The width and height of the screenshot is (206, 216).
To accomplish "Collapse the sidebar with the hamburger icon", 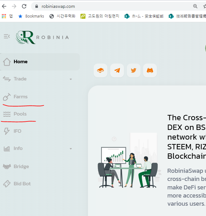I will [7, 36].
